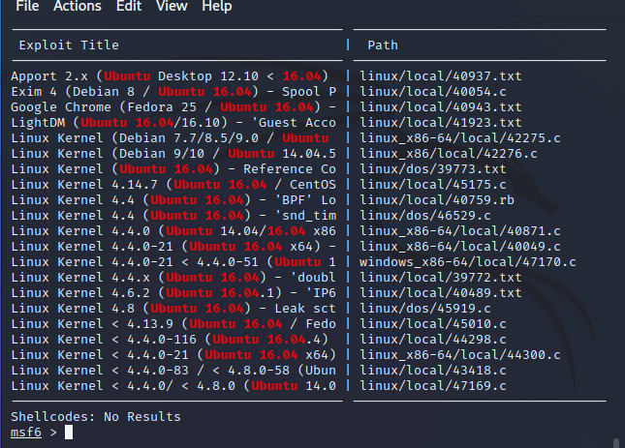Click the 'Exim 4 (Debian 8' exploit title
This screenshot has width=625, height=448.
tap(173, 92)
